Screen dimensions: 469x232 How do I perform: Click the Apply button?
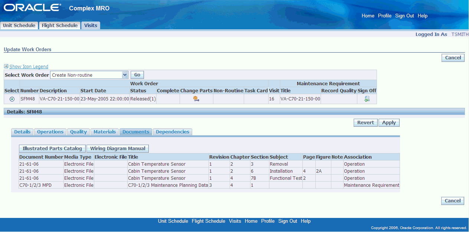pyautogui.click(x=389, y=123)
